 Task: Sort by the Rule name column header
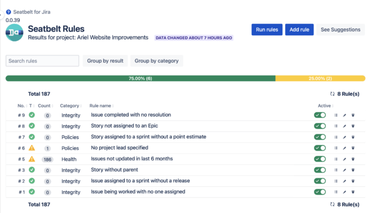(x=101, y=106)
